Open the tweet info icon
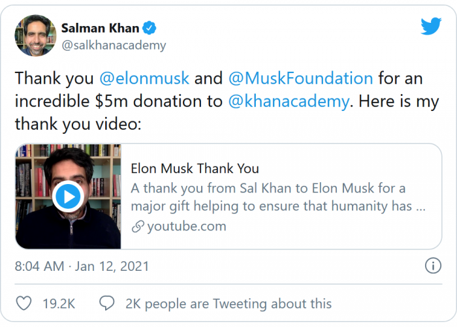 pyautogui.click(x=432, y=266)
